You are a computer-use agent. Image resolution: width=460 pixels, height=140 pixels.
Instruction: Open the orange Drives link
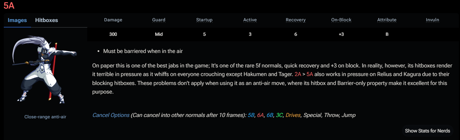point(293,115)
